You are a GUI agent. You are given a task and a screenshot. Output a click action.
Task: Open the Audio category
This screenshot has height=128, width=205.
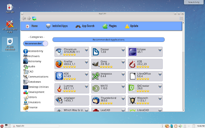(x=29, y=66)
